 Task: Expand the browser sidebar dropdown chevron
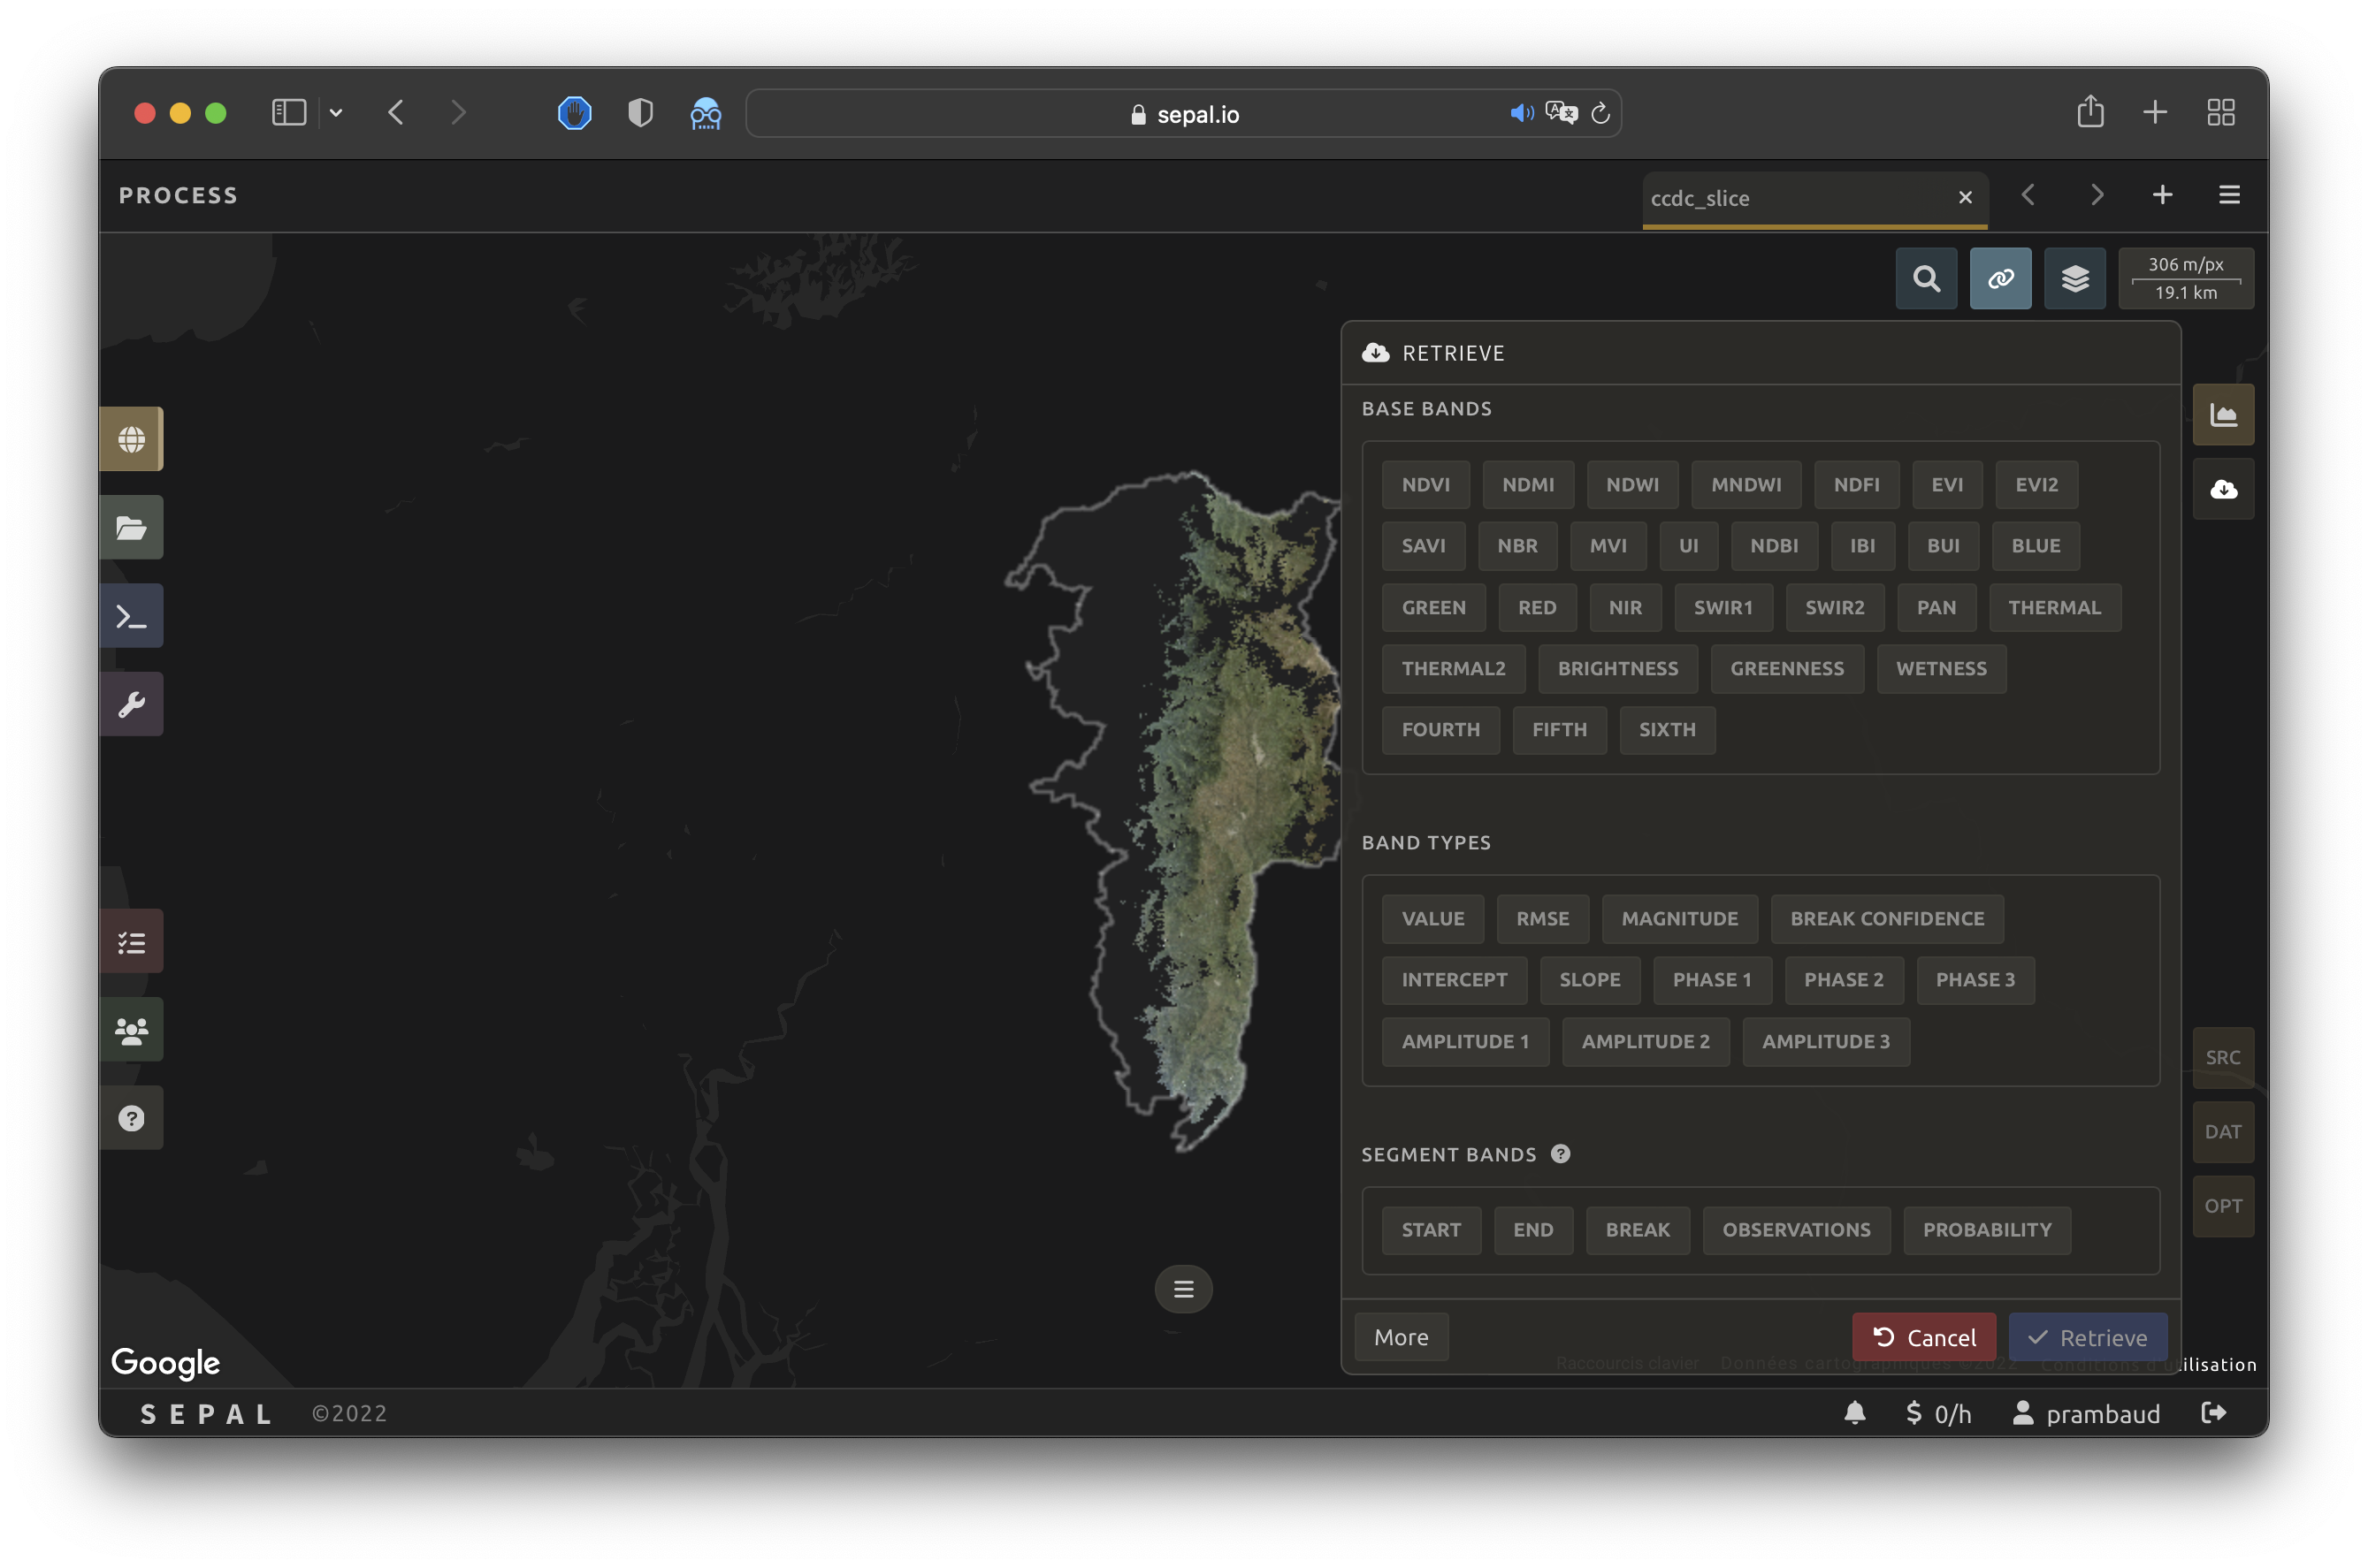pos(336,113)
